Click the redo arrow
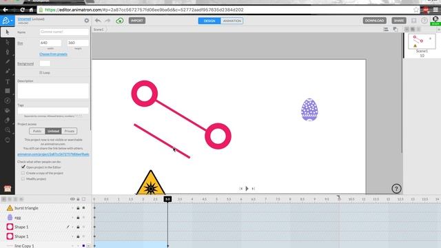The image size is (441, 248). pos(107,21)
